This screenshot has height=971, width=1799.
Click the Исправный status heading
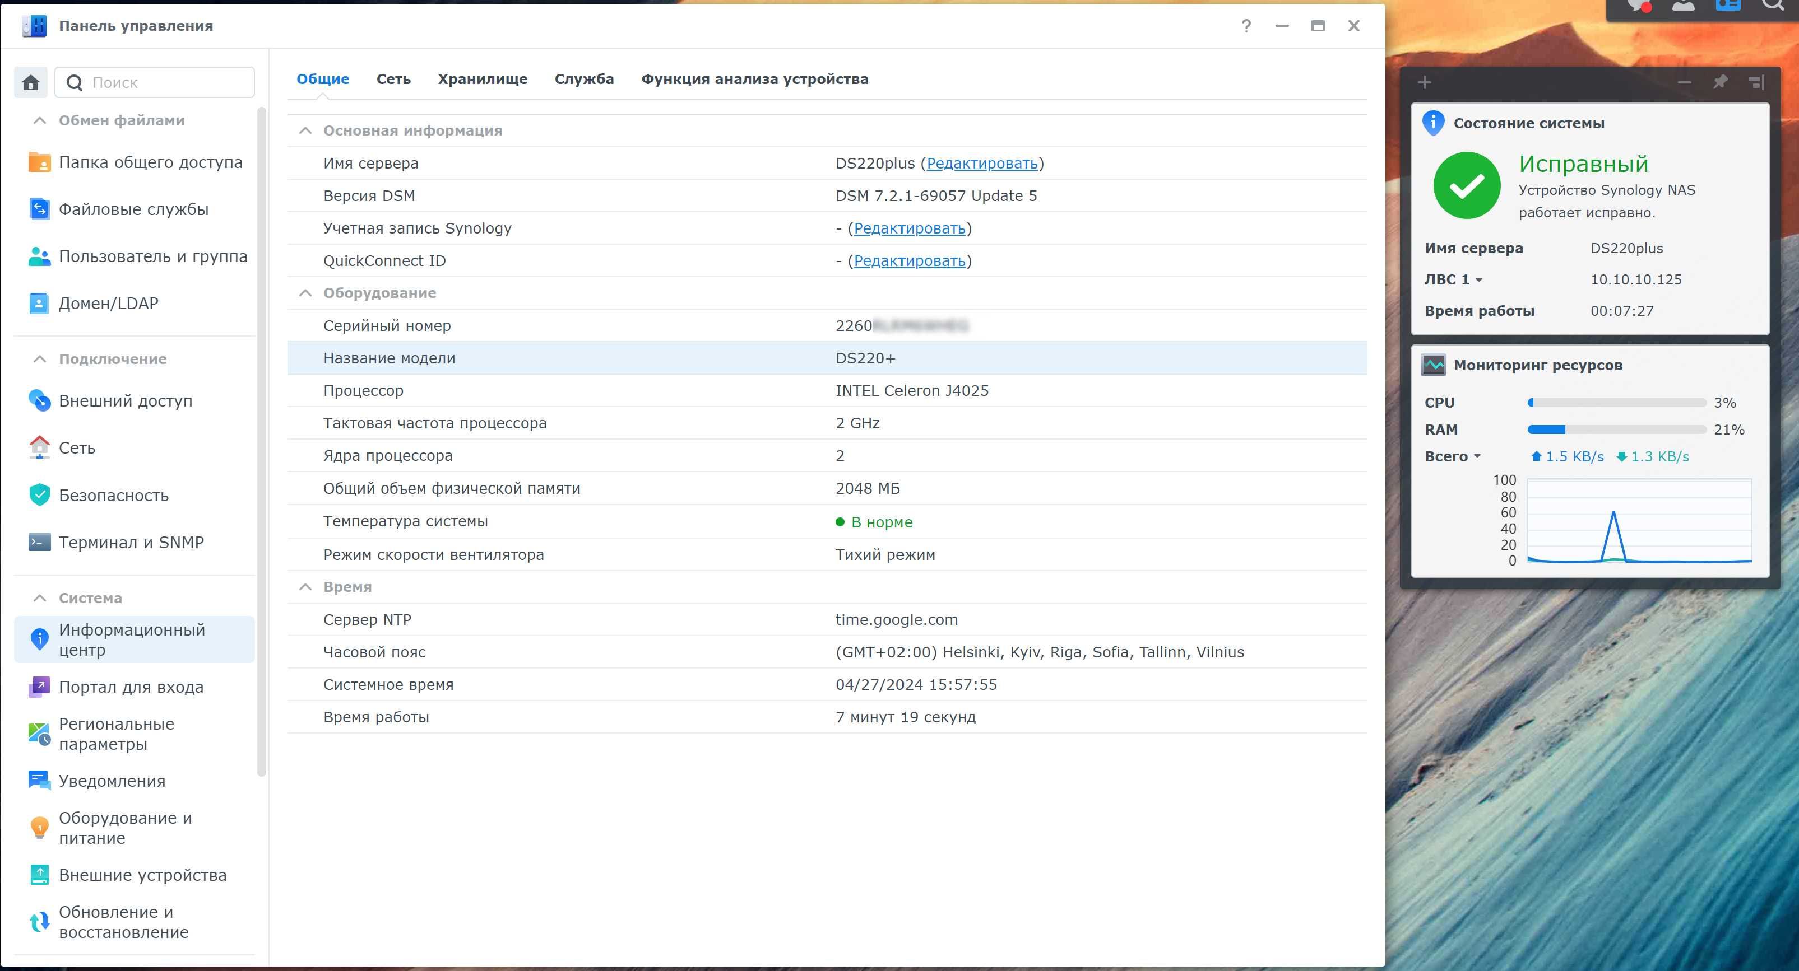click(x=1583, y=164)
